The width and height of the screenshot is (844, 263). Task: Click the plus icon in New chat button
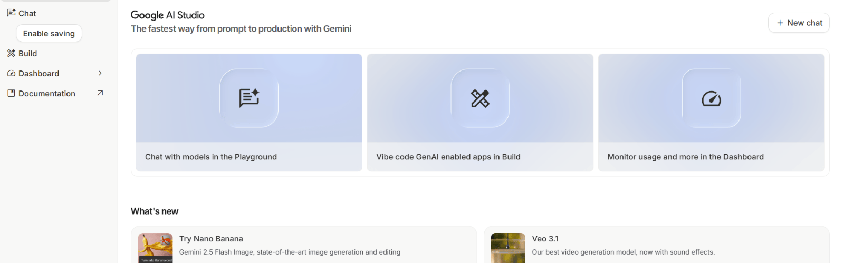(780, 23)
